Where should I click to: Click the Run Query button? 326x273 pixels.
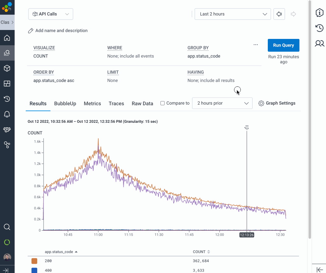pyautogui.click(x=283, y=45)
